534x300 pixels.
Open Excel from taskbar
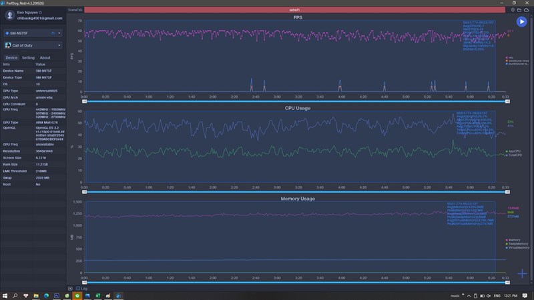[x=97, y=295]
